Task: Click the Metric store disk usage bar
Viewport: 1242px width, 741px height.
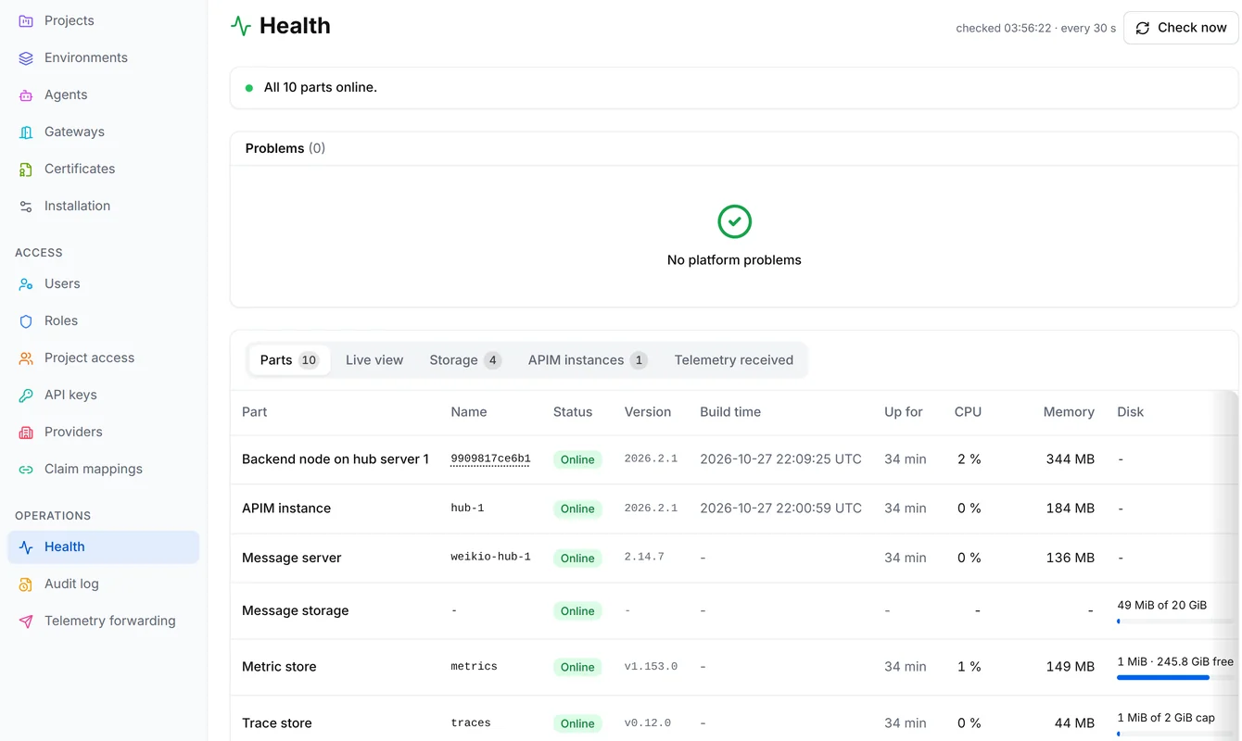Action: pyautogui.click(x=1175, y=677)
